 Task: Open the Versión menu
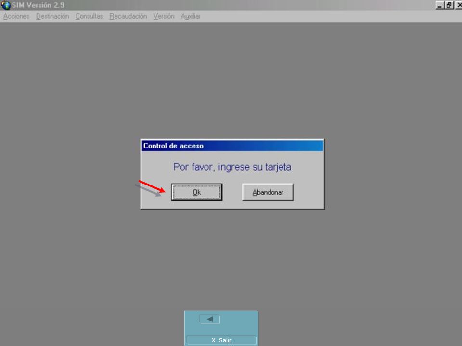(x=164, y=16)
